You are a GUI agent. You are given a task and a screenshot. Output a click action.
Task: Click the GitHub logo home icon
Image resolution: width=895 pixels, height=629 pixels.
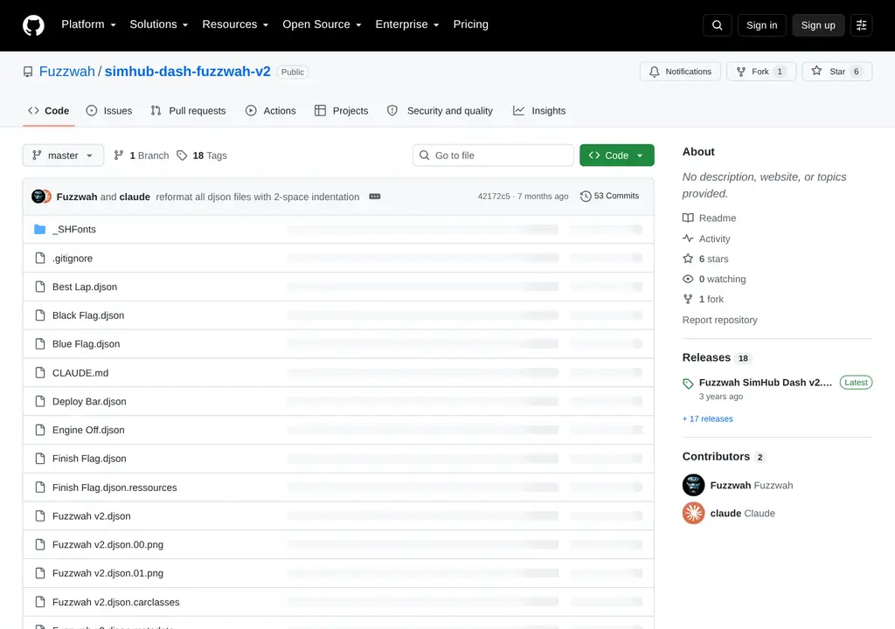33,25
